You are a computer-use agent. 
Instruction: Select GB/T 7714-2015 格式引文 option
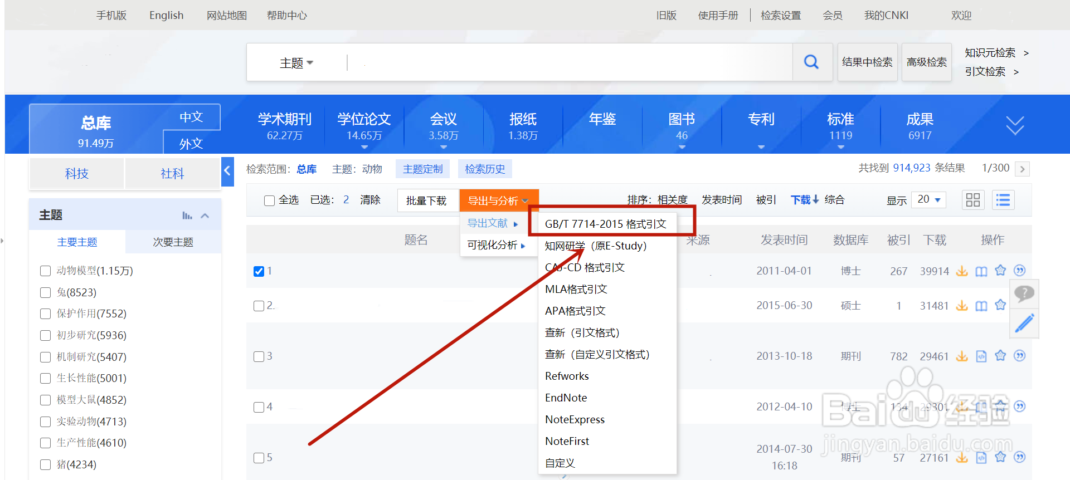click(606, 224)
